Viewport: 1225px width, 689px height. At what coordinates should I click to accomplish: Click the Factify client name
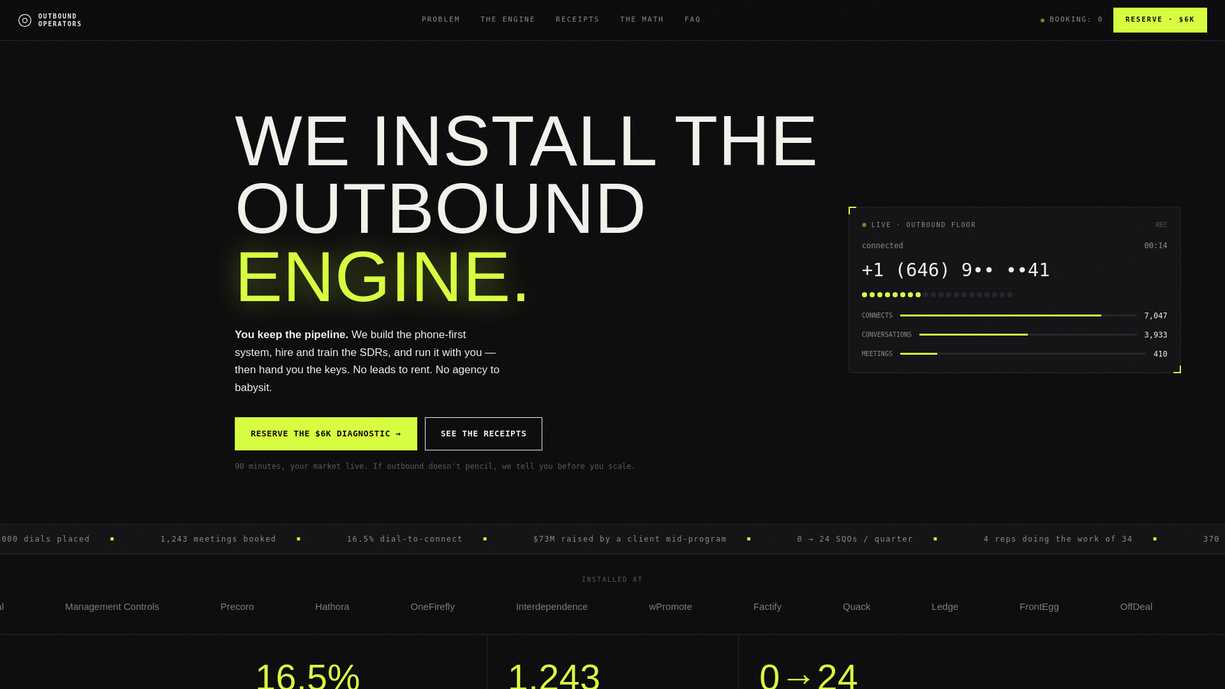point(768,607)
